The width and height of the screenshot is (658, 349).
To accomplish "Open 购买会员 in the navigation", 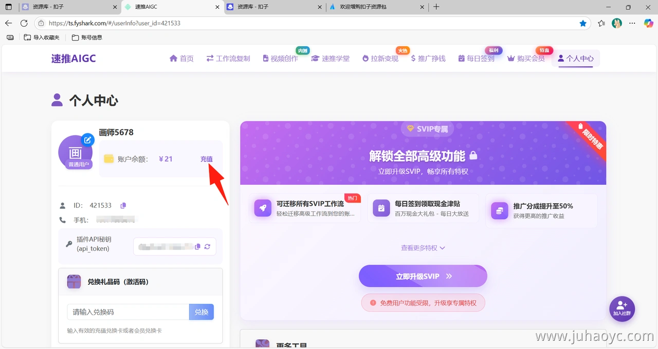I will pyautogui.click(x=526, y=59).
